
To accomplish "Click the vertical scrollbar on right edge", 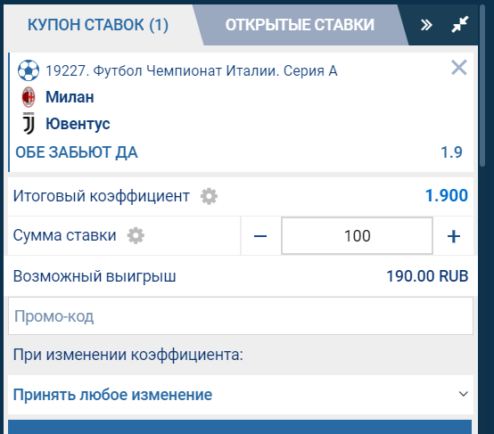I will 482,85.
